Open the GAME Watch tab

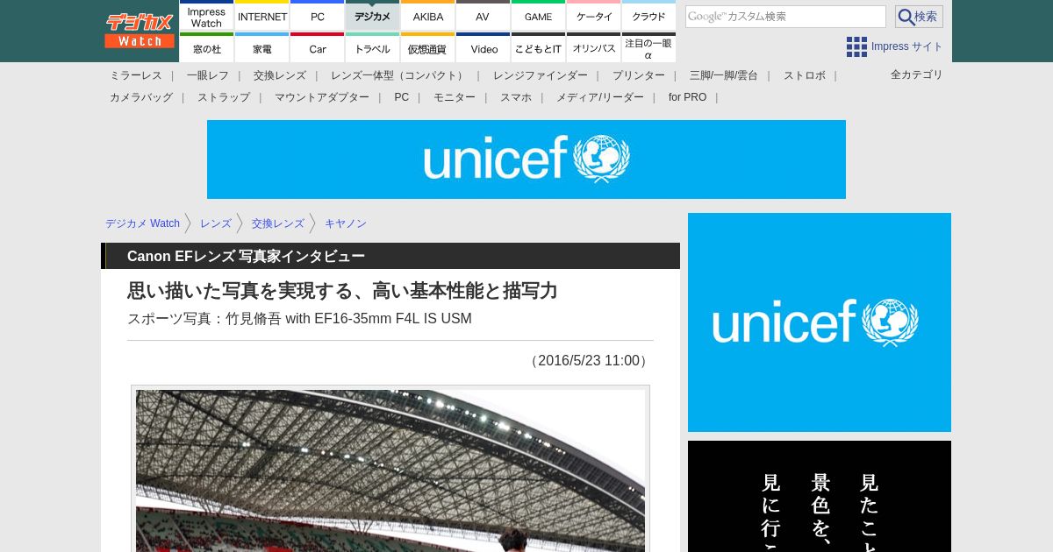tap(539, 17)
